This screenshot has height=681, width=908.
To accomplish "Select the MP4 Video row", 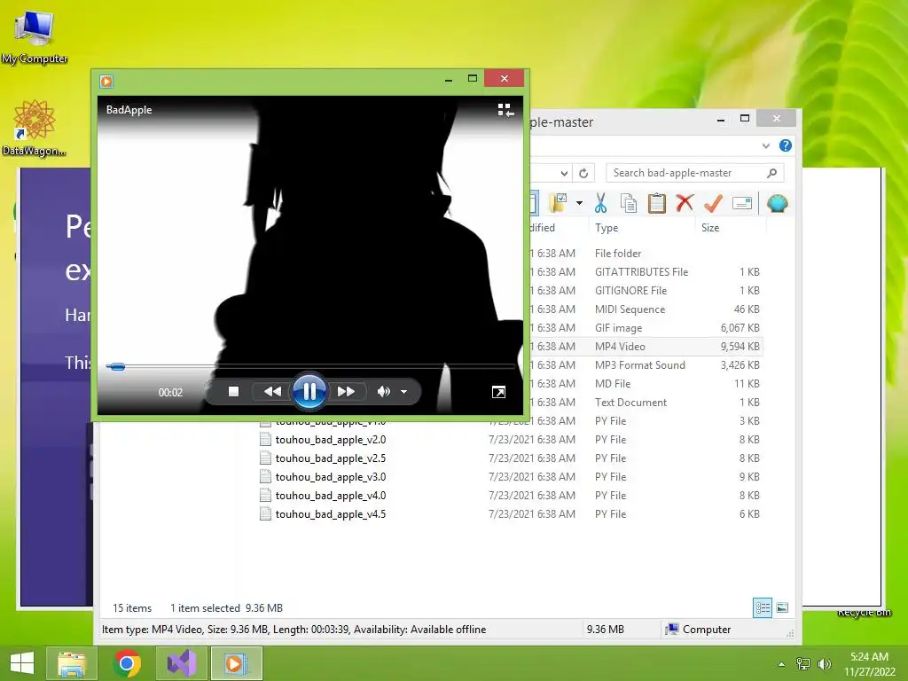I will click(x=646, y=347).
